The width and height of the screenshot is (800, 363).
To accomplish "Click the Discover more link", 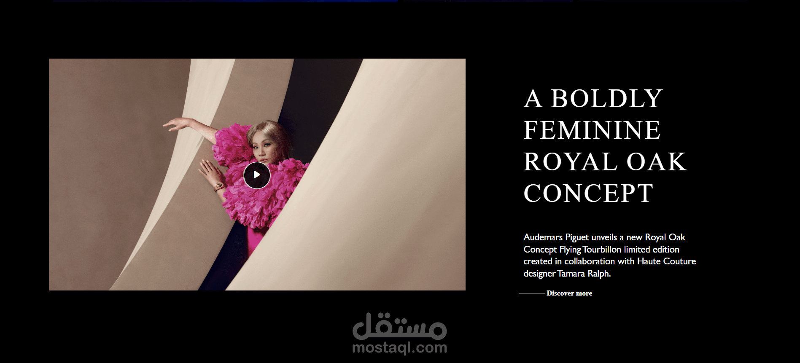I will click(x=569, y=293).
